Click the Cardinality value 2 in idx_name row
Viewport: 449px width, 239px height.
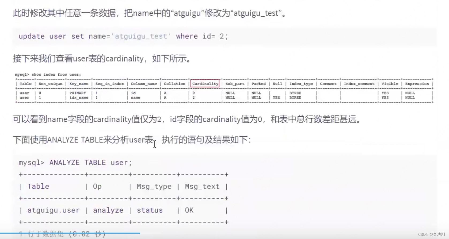[x=193, y=98]
